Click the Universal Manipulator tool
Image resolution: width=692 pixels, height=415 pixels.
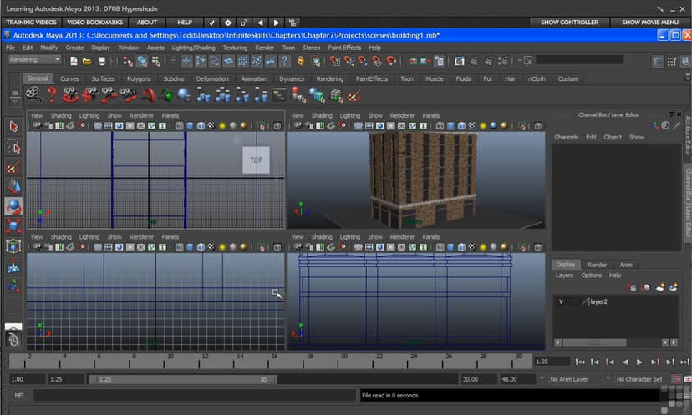tap(13, 246)
